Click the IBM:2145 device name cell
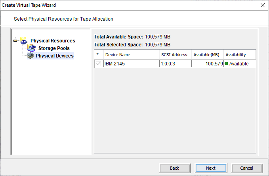 132,64
